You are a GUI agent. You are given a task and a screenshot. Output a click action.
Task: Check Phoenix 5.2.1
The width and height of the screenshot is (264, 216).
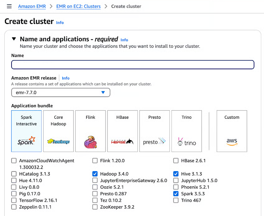coord(176,187)
